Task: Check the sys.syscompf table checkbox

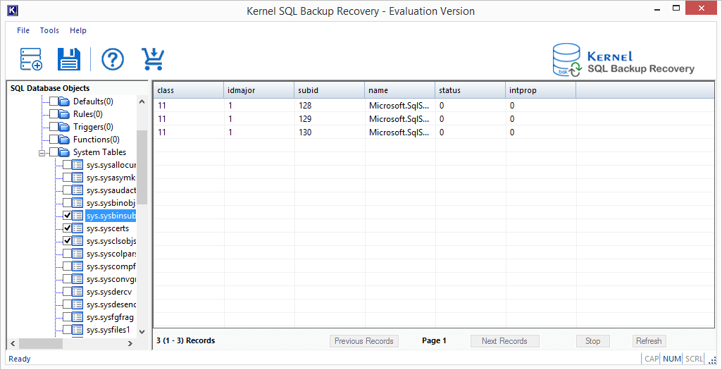Action: [x=67, y=266]
